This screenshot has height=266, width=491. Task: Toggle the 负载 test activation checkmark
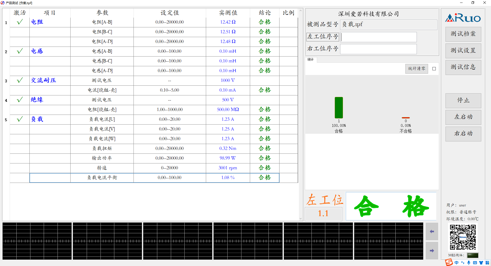point(20,119)
